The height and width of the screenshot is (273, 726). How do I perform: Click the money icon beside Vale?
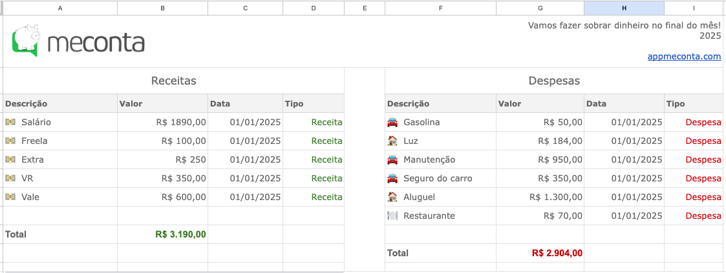coord(10,197)
